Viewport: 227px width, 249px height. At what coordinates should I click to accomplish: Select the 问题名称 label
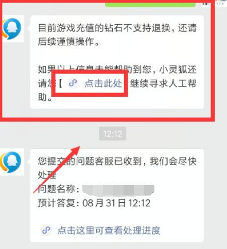tap(57, 189)
